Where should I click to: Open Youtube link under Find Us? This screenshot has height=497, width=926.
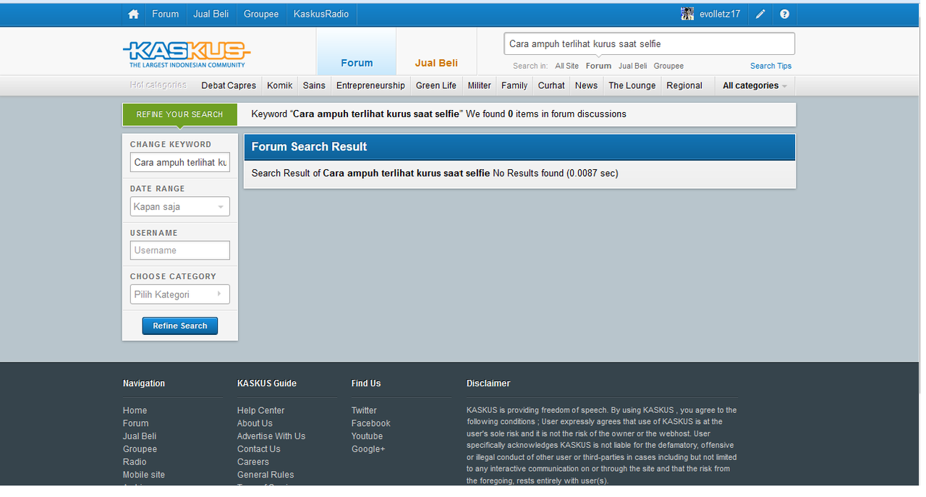tap(367, 436)
